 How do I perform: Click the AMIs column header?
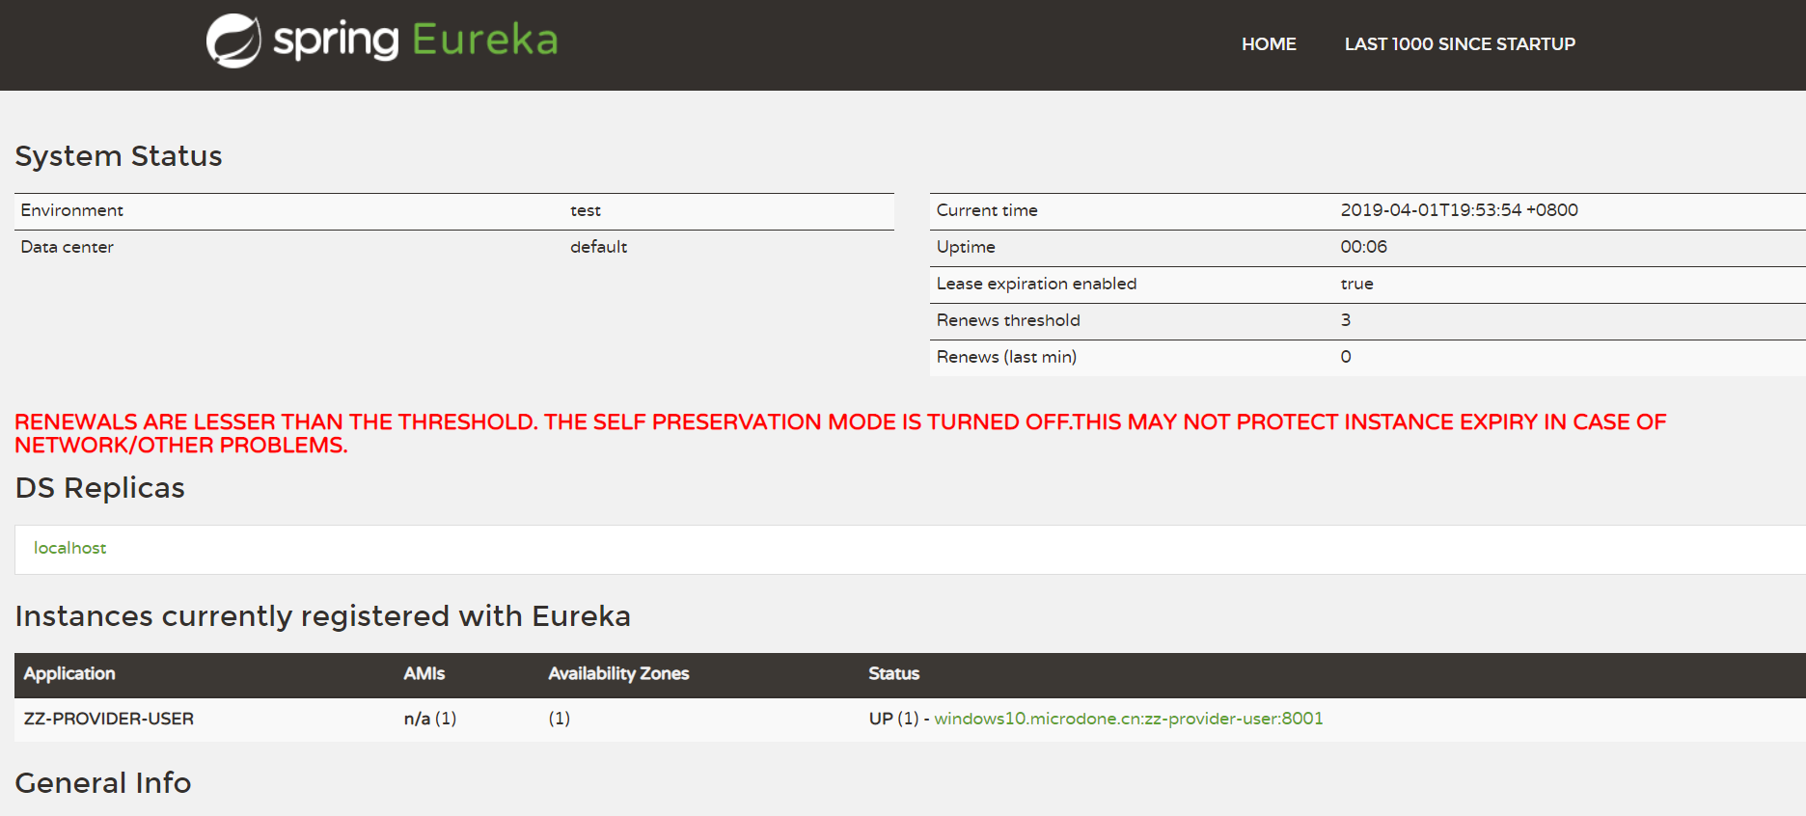pos(424,673)
